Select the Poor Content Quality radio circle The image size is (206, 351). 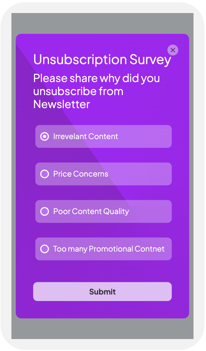pos(45,211)
